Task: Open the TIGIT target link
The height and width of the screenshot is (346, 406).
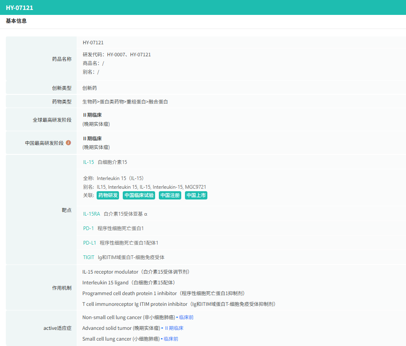Action: click(89, 257)
